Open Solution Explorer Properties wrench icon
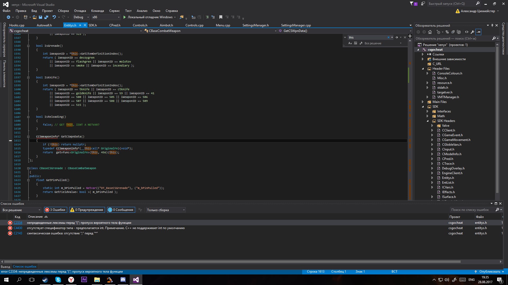Image resolution: width=508 pixels, height=285 pixels. [472, 32]
